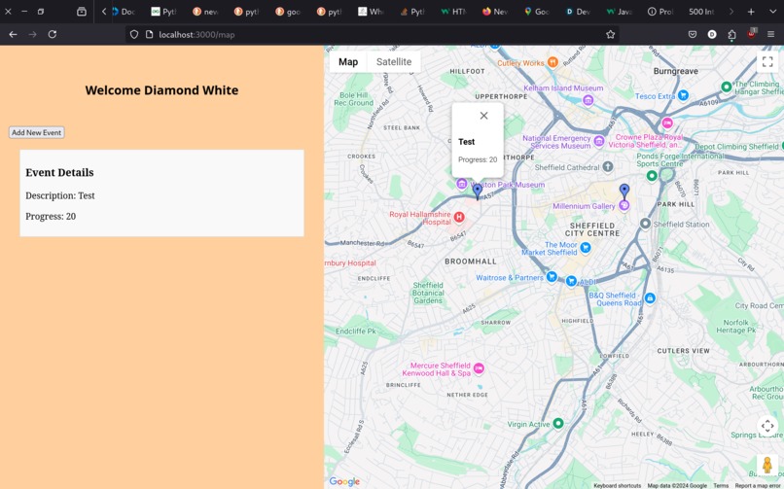Click the site shield tracking protection icon

point(134,34)
